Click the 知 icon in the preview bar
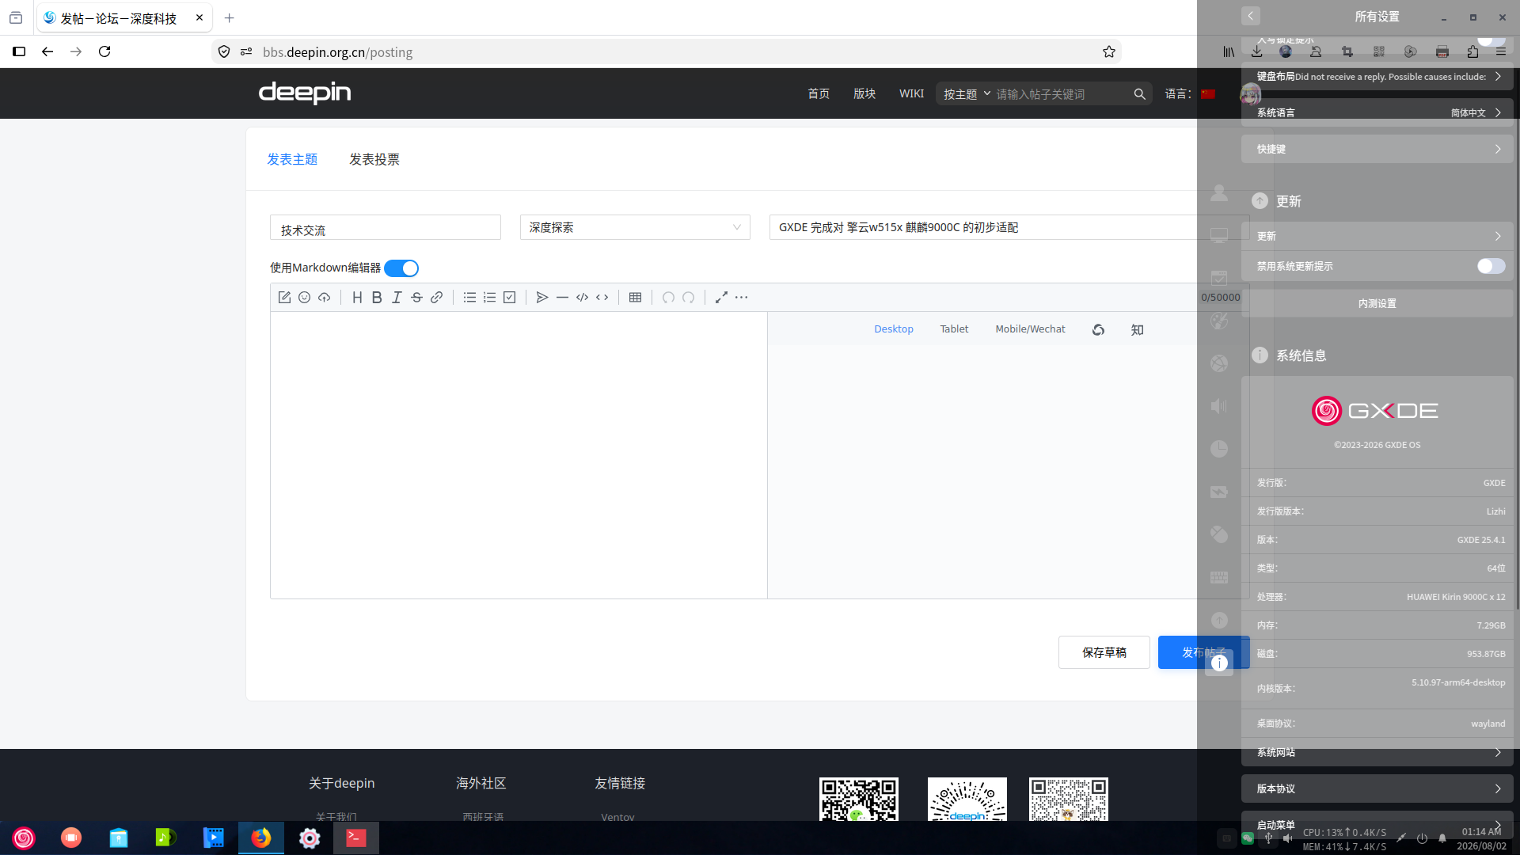This screenshot has height=855, width=1520. point(1138,330)
